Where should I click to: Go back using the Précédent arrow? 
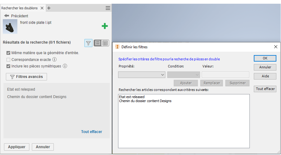click(x=6, y=16)
